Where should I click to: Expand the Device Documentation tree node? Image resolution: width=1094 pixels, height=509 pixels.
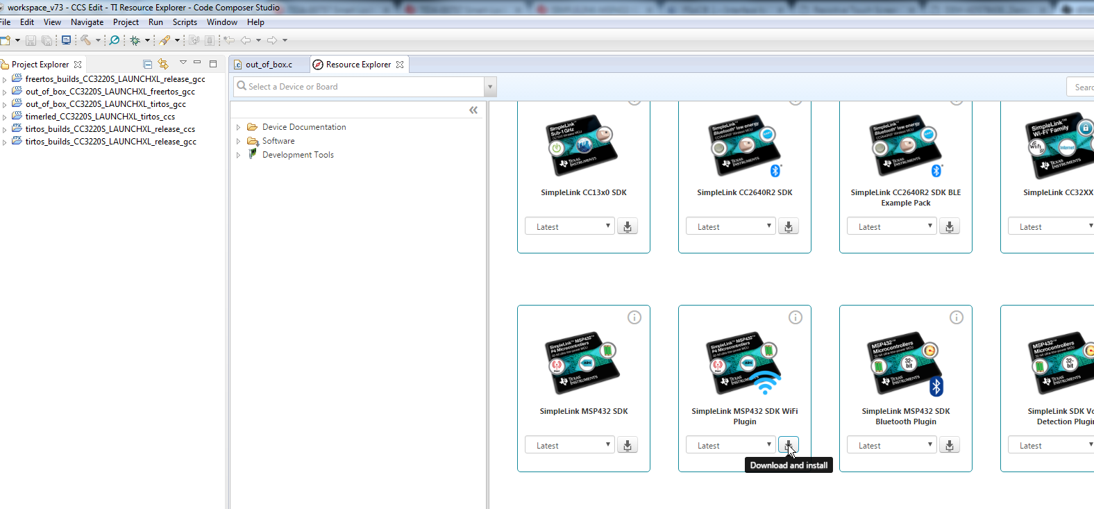click(x=238, y=127)
